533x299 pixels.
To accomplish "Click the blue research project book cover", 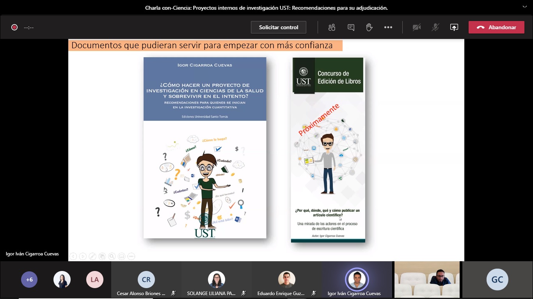I will tap(205, 148).
